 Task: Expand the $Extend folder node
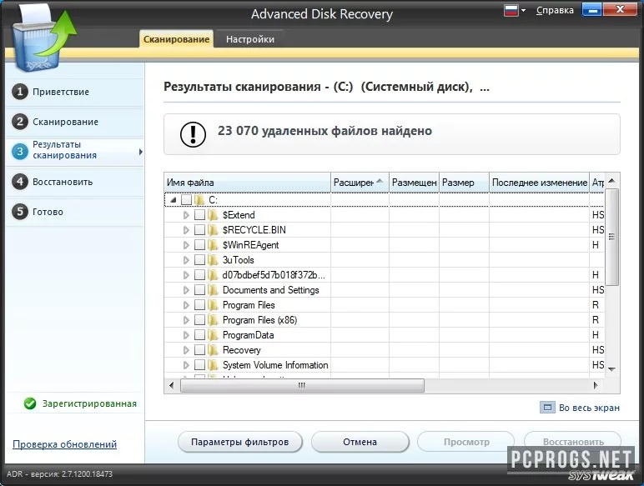pyautogui.click(x=186, y=215)
